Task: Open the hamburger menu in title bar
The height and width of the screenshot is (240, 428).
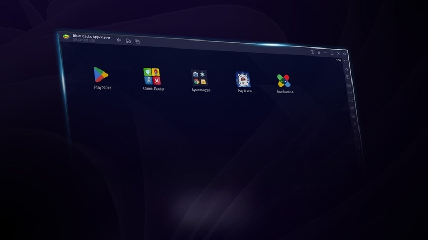Action: click(x=319, y=52)
